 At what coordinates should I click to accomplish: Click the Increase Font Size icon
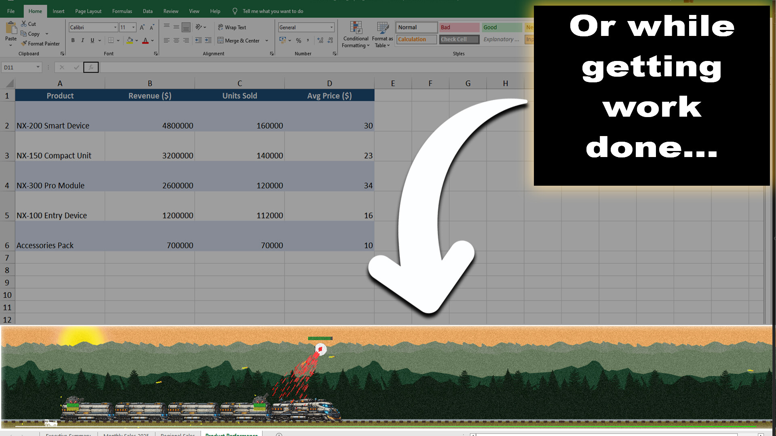(x=142, y=27)
